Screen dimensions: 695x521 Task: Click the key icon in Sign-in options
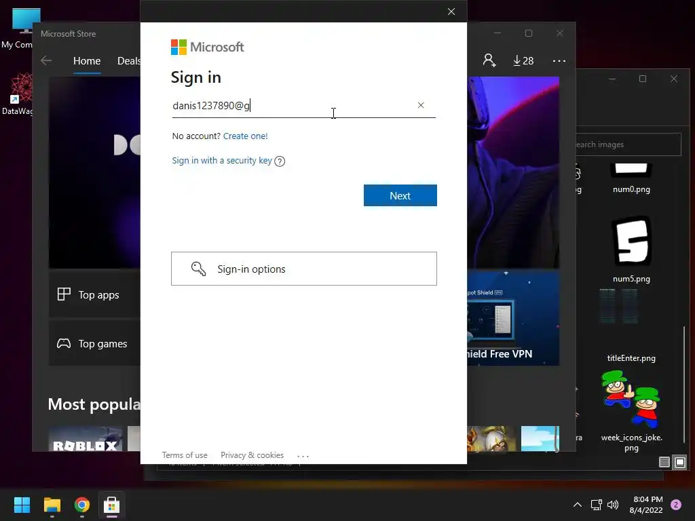click(198, 269)
